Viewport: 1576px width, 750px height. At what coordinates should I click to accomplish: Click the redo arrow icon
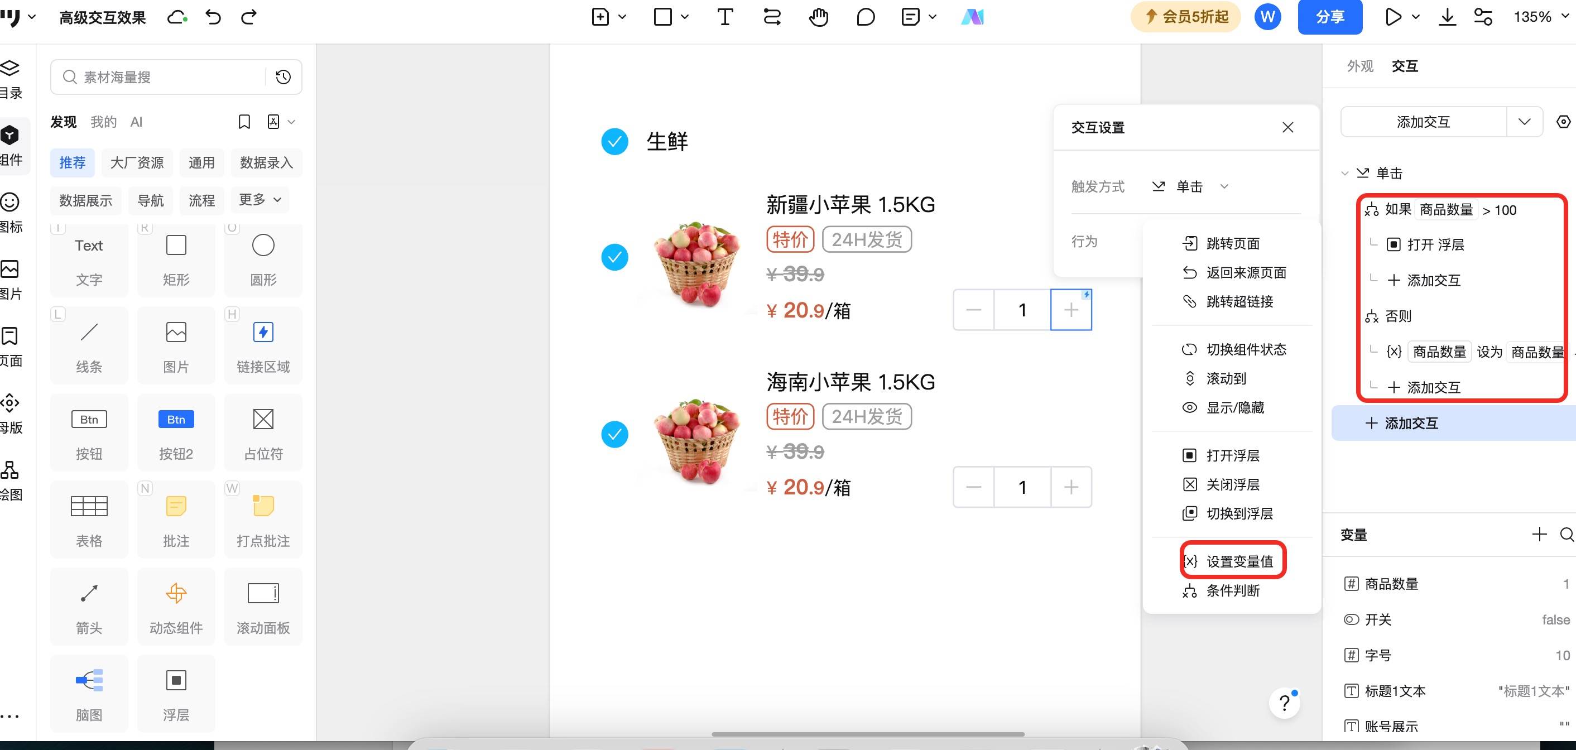(248, 17)
